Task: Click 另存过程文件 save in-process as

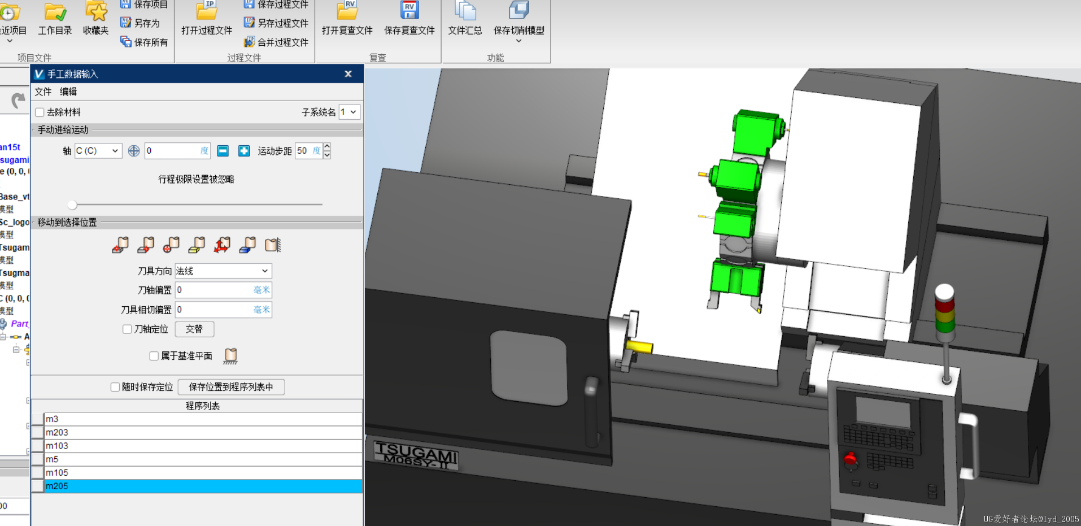Action: coord(276,23)
